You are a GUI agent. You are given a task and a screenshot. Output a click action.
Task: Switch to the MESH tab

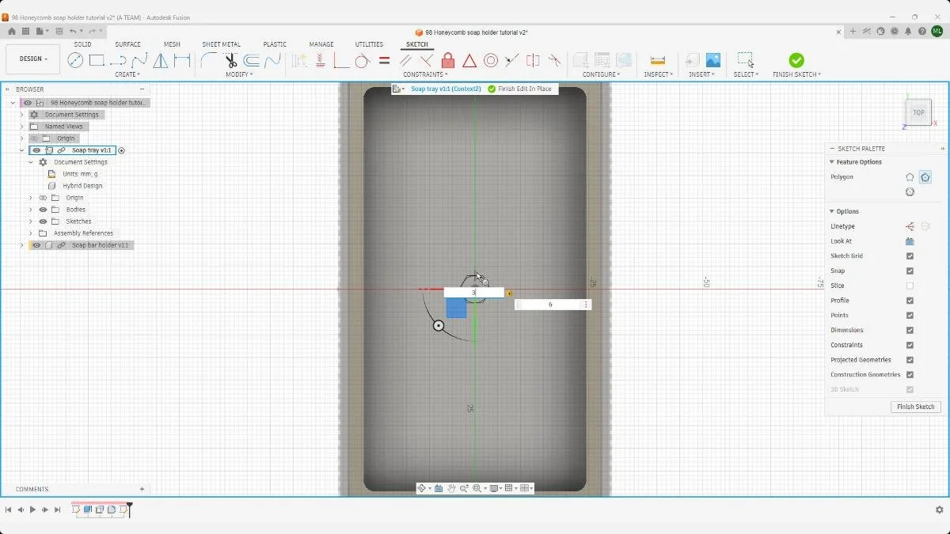pos(172,44)
